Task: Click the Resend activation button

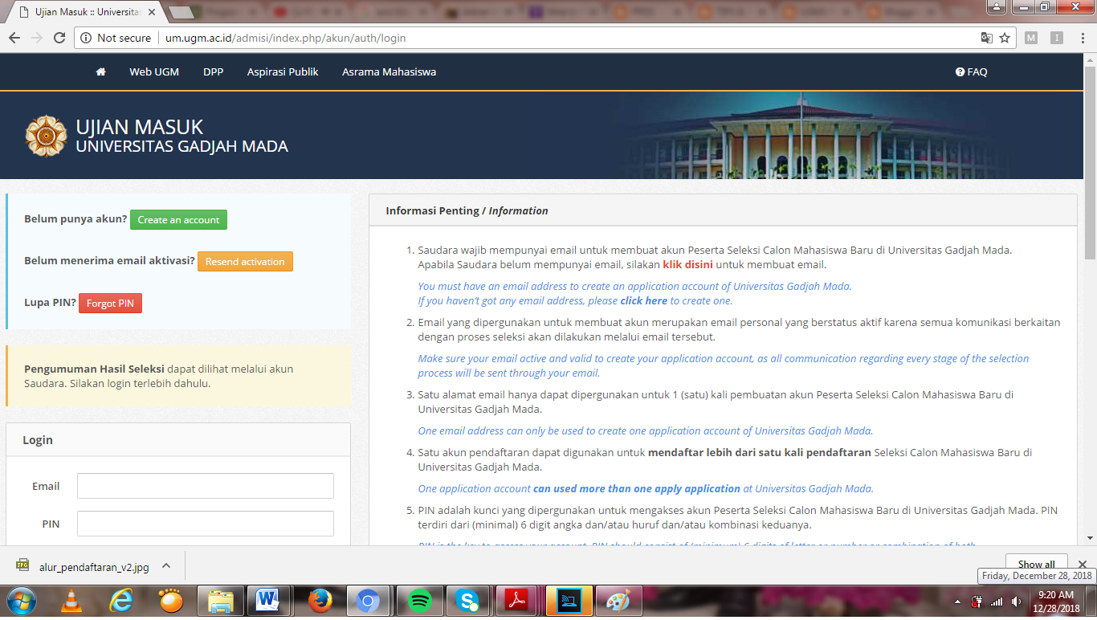Action: 245,262
